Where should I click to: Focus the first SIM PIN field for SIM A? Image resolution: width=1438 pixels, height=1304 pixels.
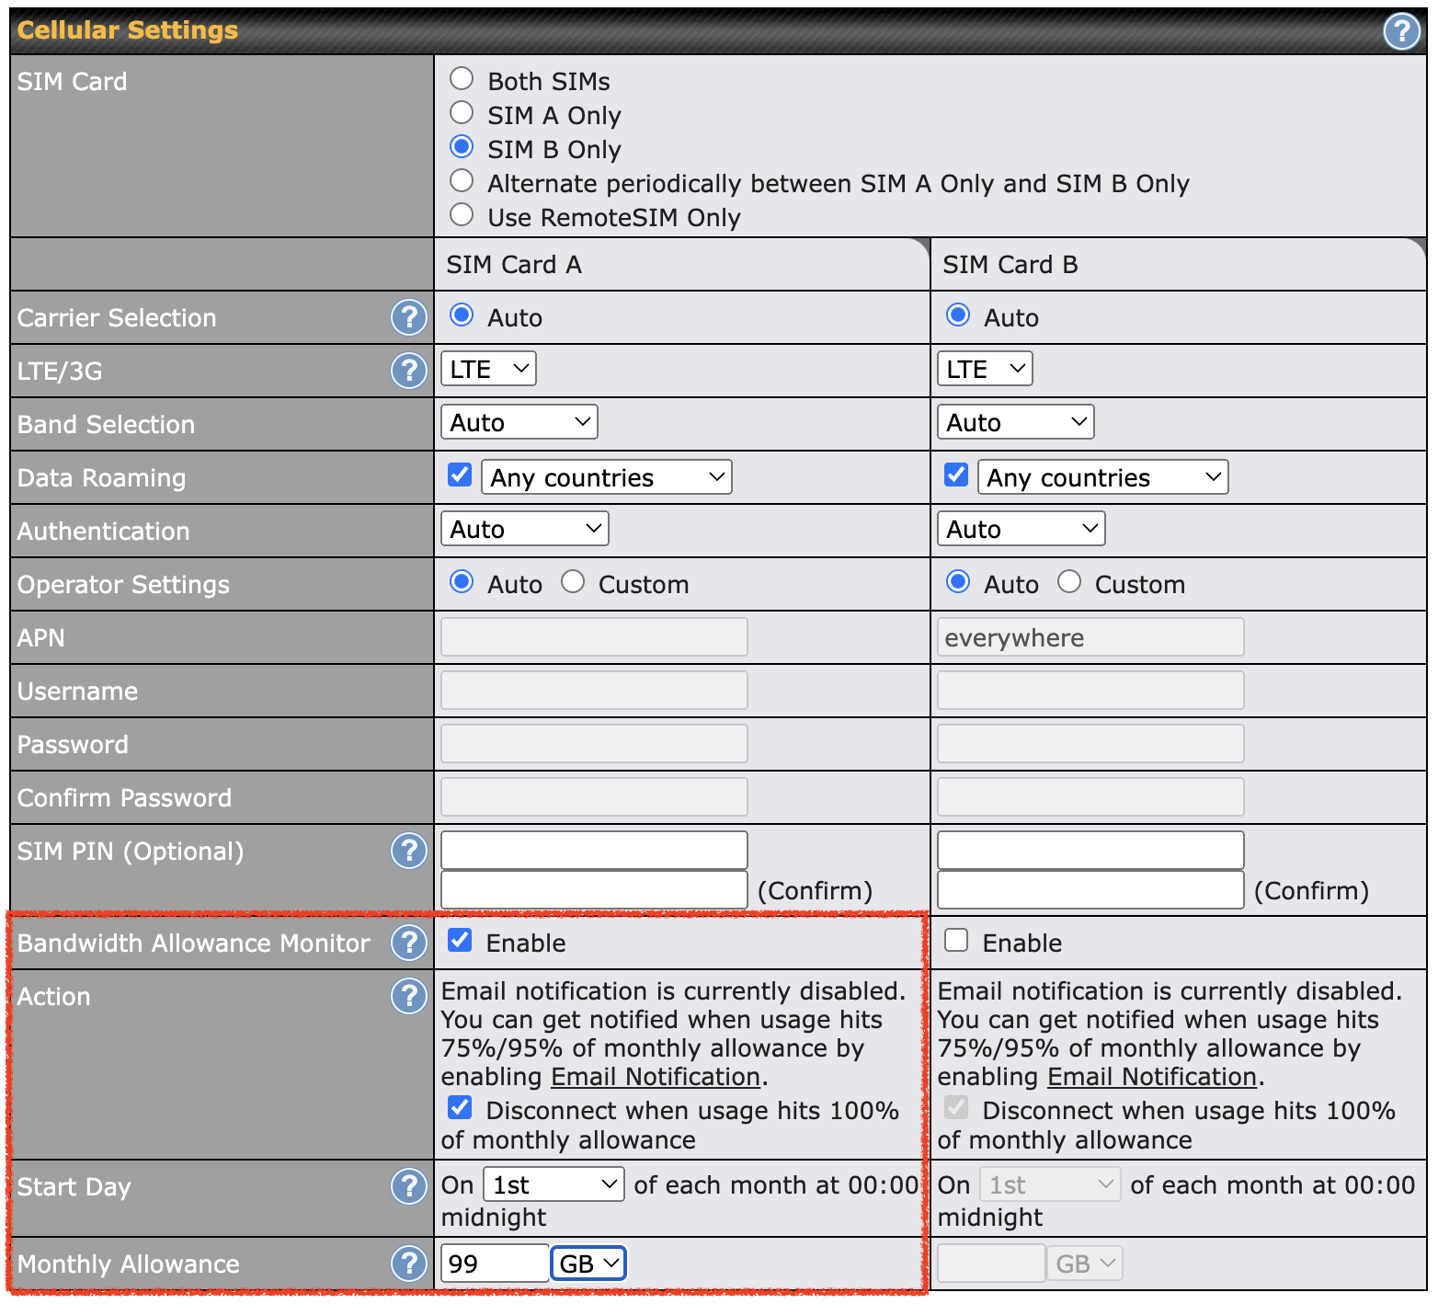click(x=594, y=850)
